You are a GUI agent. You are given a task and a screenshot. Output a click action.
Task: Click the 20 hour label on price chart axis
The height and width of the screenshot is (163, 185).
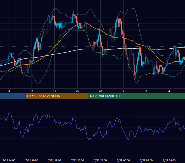click(x=78, y=91)
